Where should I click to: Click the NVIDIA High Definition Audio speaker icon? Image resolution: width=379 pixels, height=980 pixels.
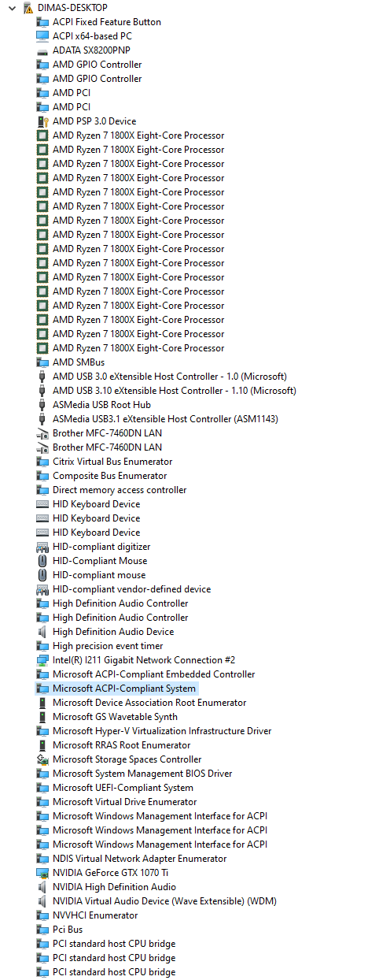click(42, 887)
